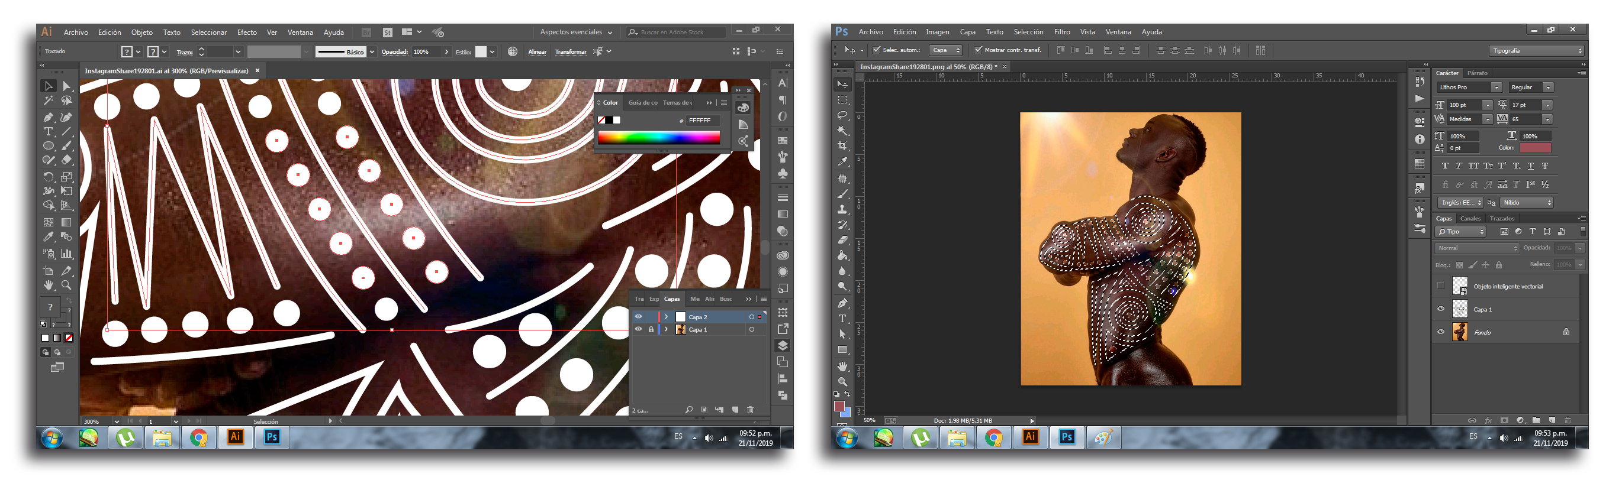1622x480 pixels.
Task: Select the Photoshop Horizontal Type tool
Action: (x=842, y=318)
